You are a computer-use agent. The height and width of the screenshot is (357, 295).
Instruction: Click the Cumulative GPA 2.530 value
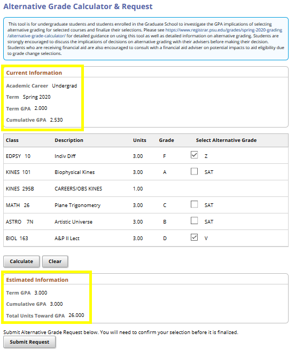(x=56, y=120)
